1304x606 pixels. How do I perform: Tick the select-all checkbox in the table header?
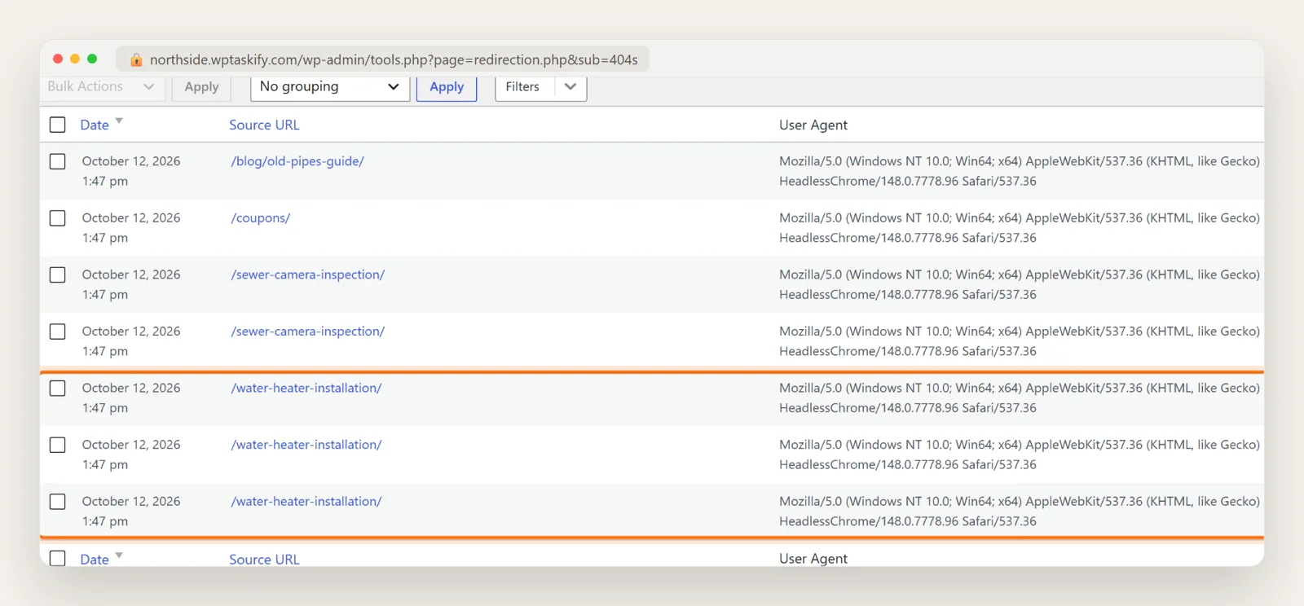58,125
